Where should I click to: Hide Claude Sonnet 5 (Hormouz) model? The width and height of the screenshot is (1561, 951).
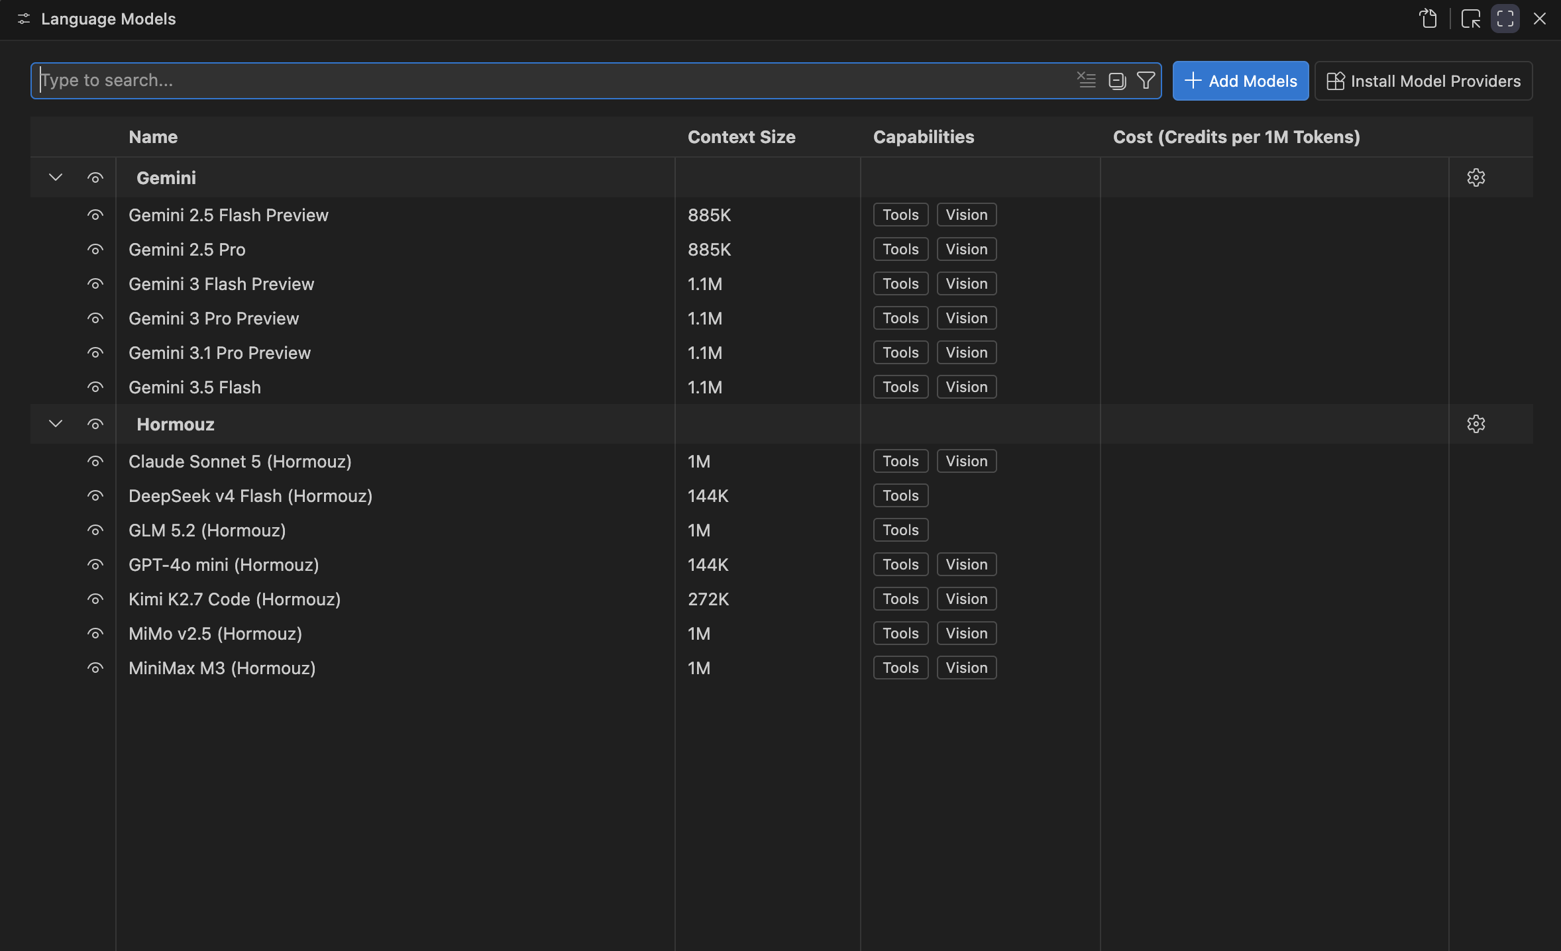click(x=95, y=461)
